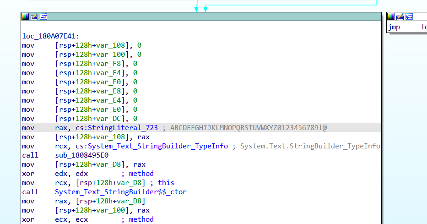
Task: Click System_Text_StringBuilder$$_ctor call target
Action: coord(121,192)
